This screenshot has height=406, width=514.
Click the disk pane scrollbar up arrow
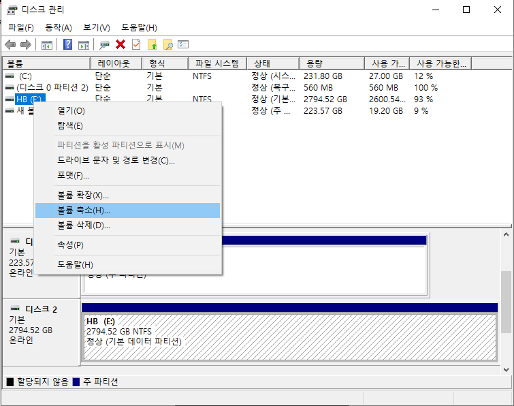[x=506, y=234]
